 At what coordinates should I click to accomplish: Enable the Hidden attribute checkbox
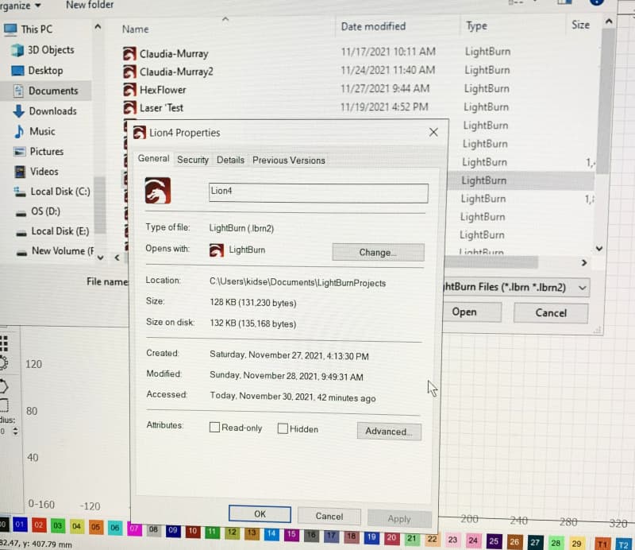(283, 428)
